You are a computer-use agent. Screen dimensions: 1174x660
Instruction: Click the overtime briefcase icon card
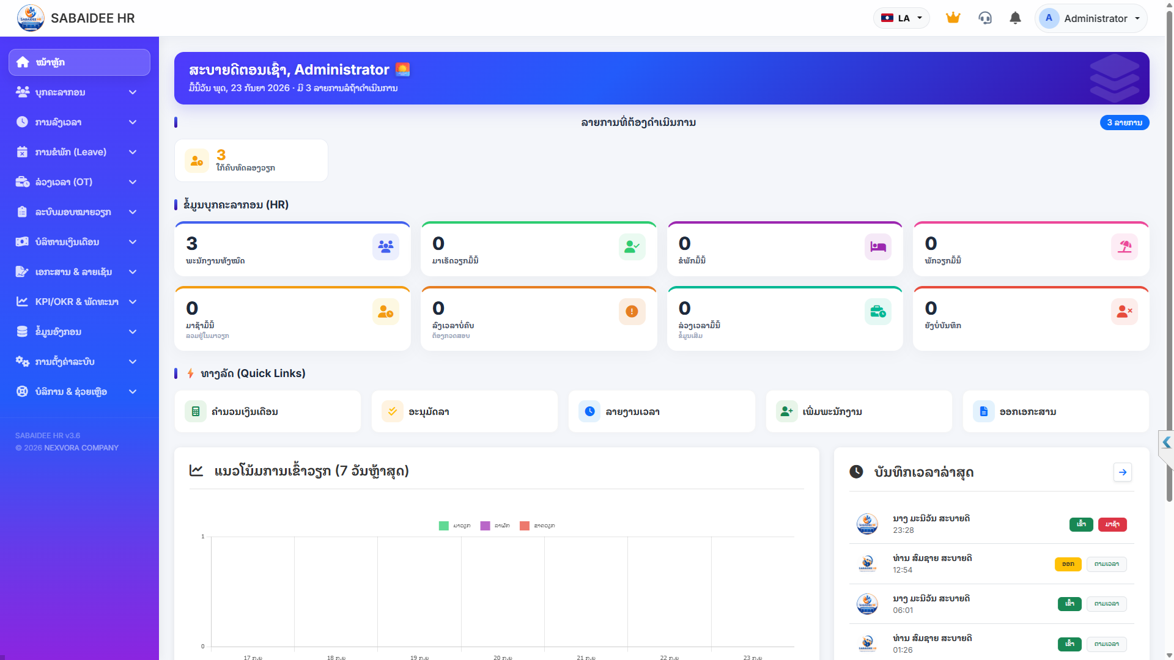878,312
